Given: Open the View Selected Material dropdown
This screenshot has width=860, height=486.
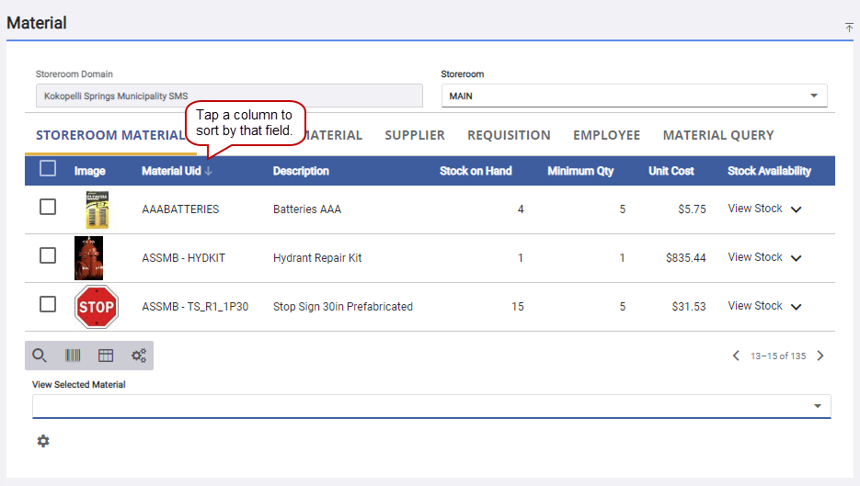Looking at the screenshot, I should 430,406.
